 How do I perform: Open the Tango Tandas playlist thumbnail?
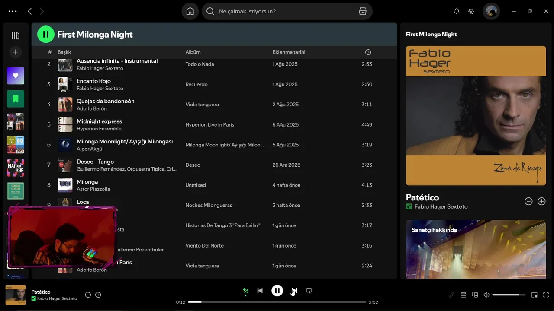pos(16,191)
